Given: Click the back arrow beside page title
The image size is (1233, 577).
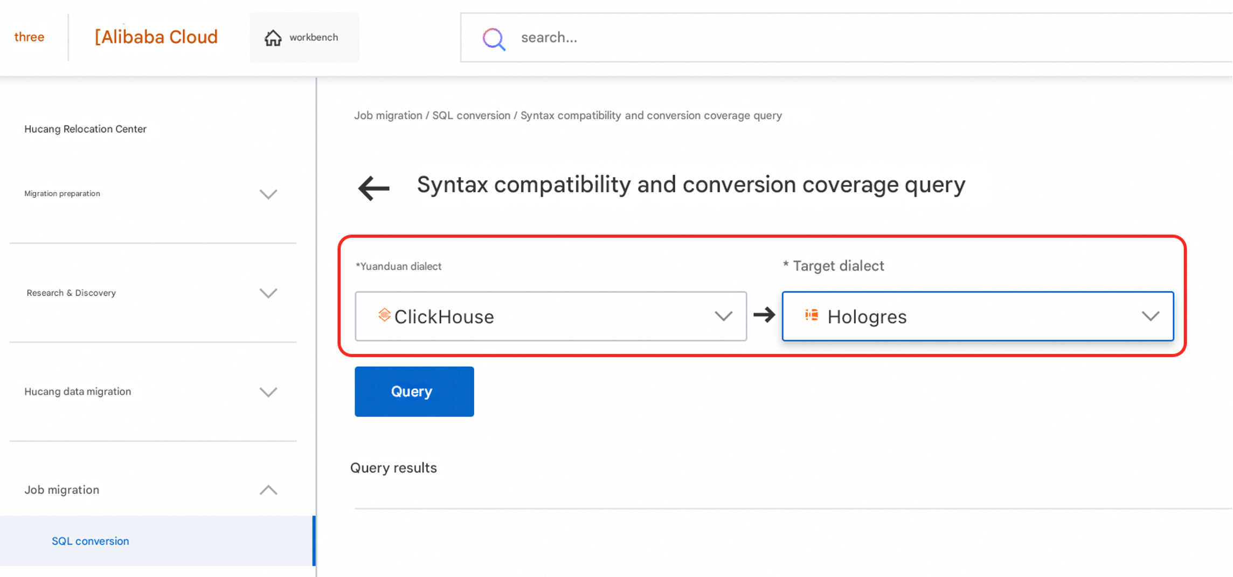Looking at the screenshot, I should pos(373,188).
